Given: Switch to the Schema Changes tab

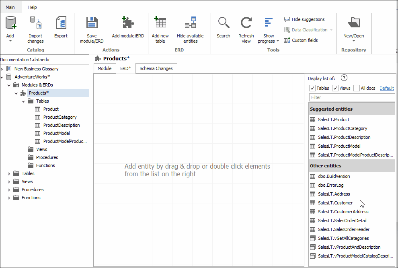Looking at the screenshot, I should pyautogui.click(x=156, y=68).
